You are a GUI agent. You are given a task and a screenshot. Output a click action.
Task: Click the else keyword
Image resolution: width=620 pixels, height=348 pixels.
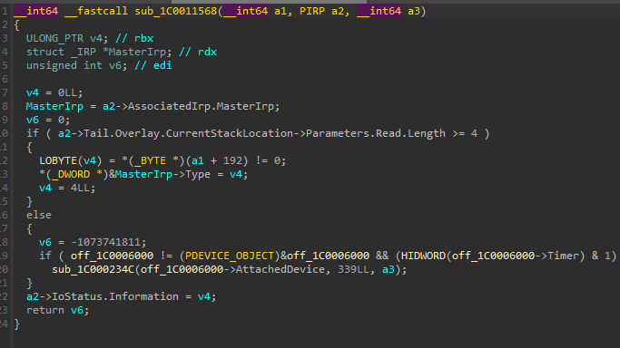pos(39,215)
